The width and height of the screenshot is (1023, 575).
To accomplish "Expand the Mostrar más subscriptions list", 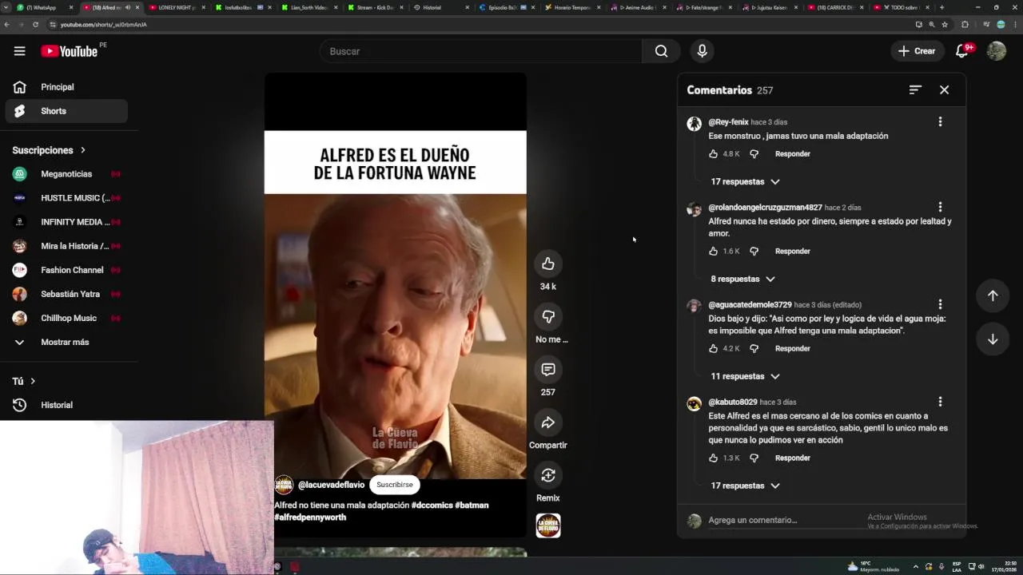I will tap(66, 342).
